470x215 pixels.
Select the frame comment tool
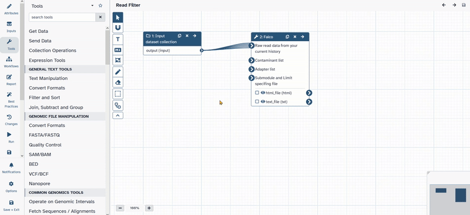pos(118,61)
